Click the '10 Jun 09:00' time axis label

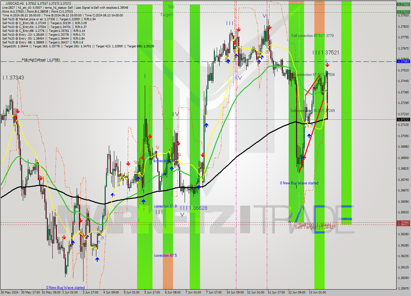pyautogui.click(x=235, y=292)
